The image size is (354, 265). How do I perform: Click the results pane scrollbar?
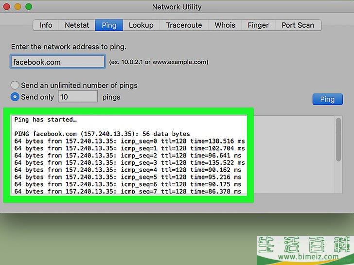click(x=338, y=140)
